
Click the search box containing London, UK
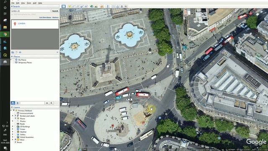click(31, 11)
